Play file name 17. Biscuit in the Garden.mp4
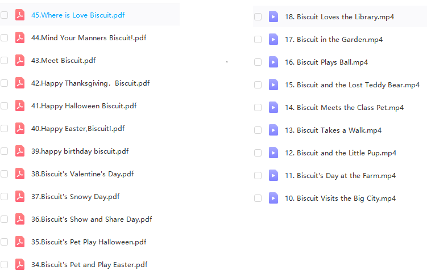Image resolution: width=427 pixels, height=279 pixels. [x=334, y=40]
